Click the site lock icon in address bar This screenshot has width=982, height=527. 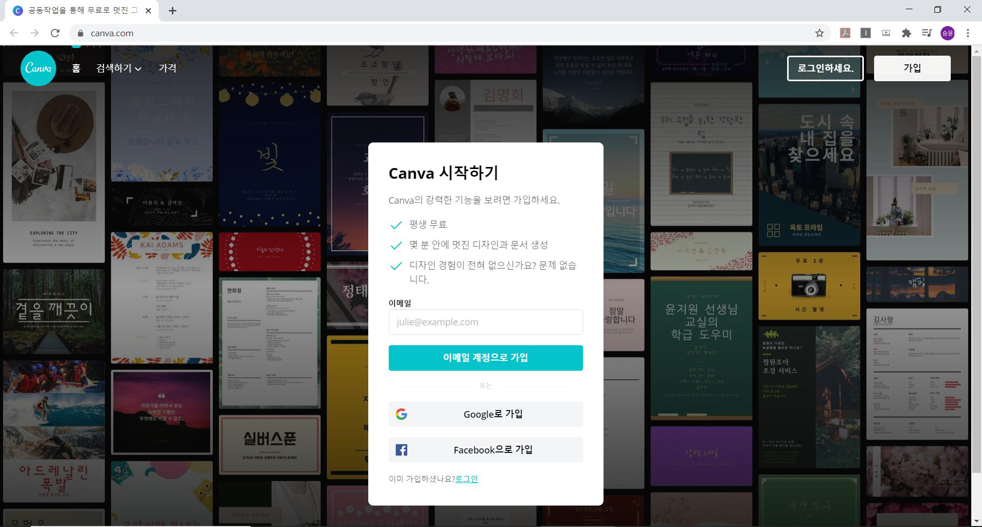coord(80,33)
